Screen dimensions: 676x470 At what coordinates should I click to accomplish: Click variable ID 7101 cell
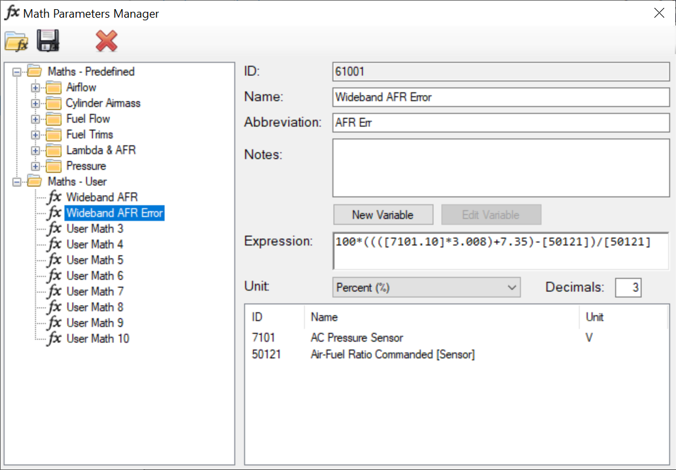(264, 338)
